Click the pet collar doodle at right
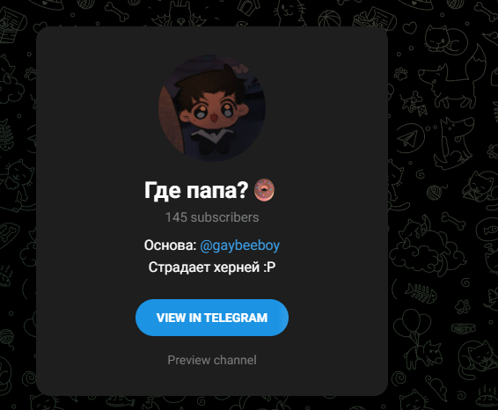The width and height of the screenshot is (498, 410). tap(464, 329)
